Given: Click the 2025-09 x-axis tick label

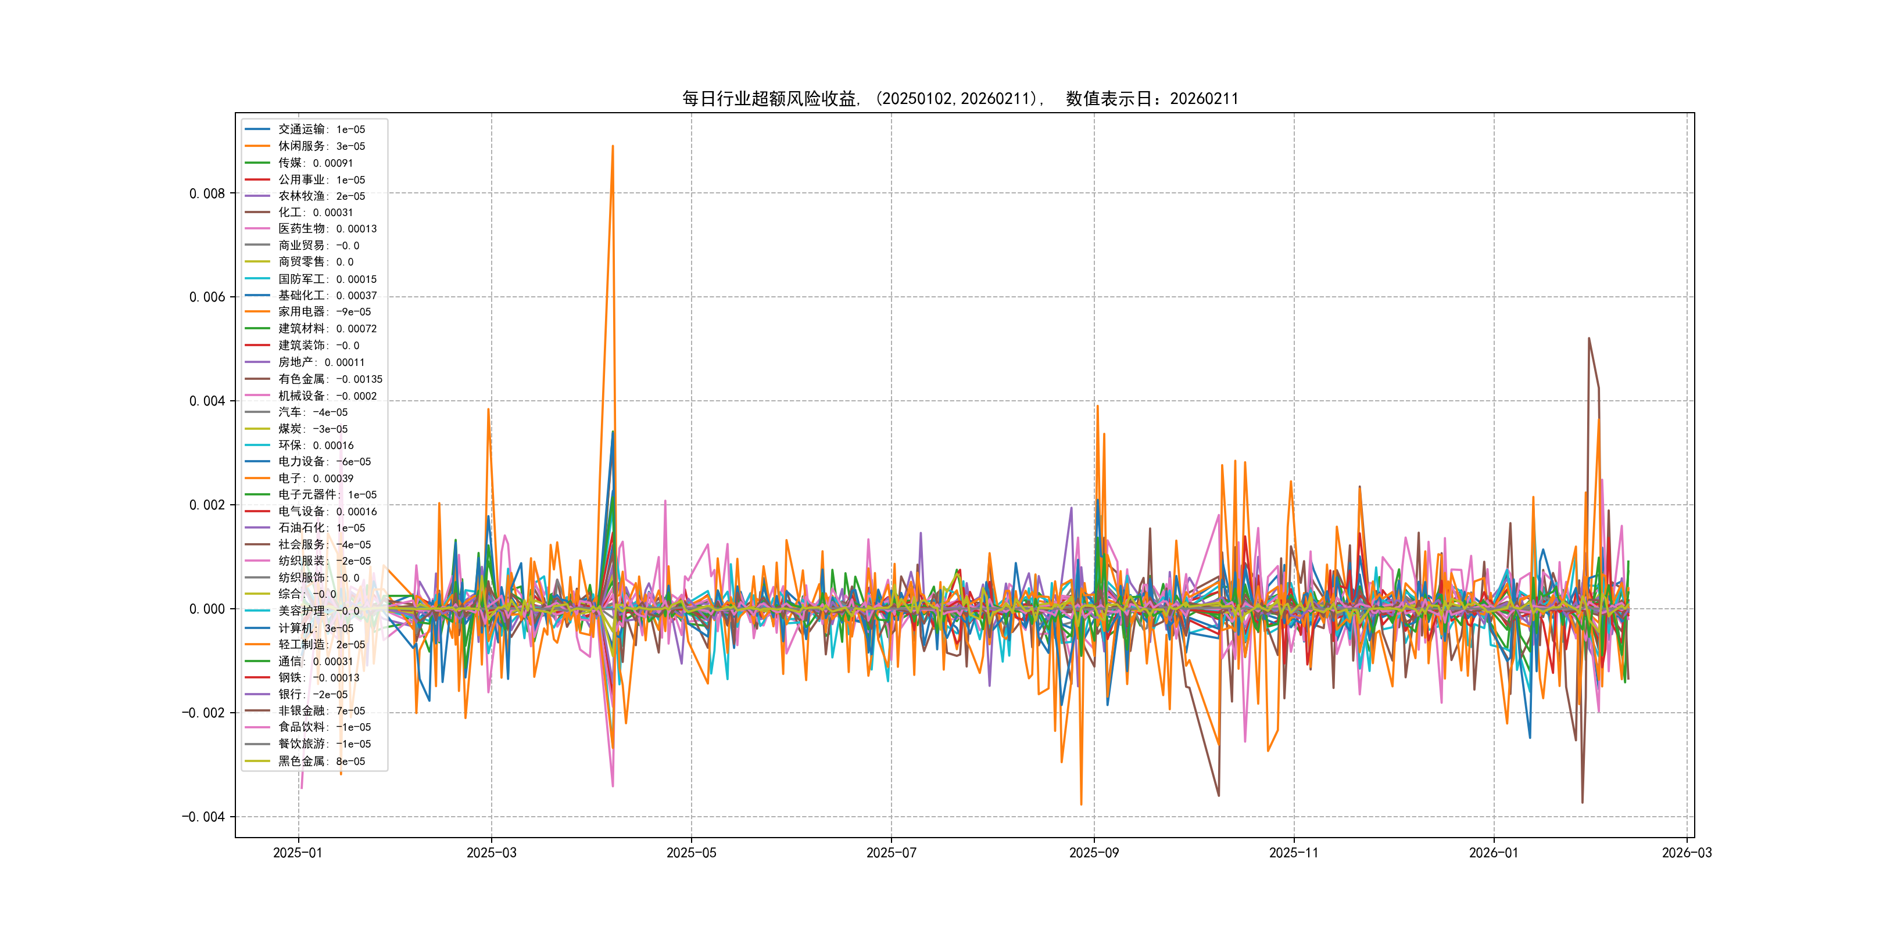Looking at the screenshot, I should (x=1094, y=853).
